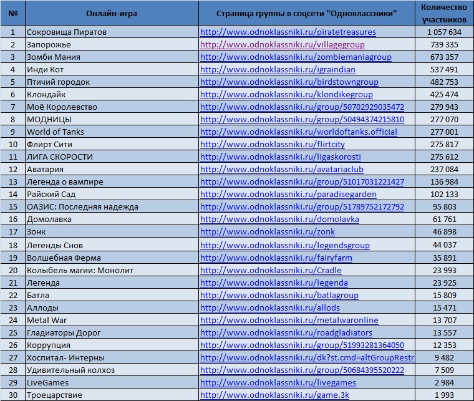Select the cell 'МОДНИЦЫ'
The height and width of the screenshot is (401, 474).
point(112,119)
